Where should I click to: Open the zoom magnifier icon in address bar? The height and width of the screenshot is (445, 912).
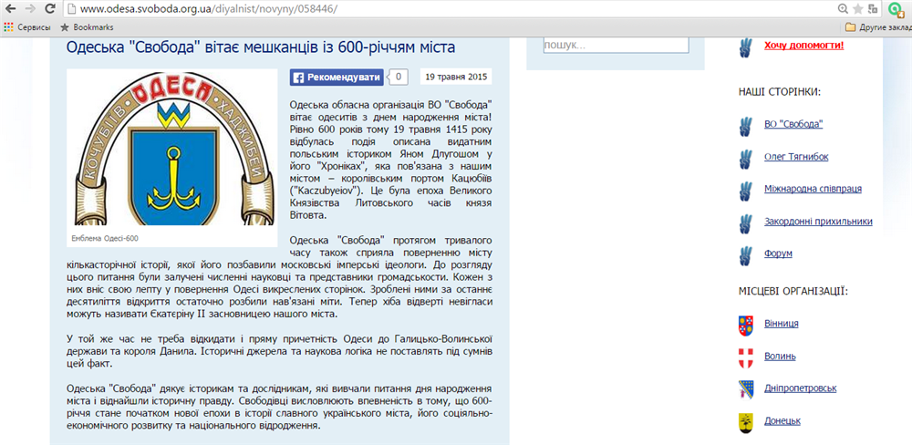(x=843, y=9)
